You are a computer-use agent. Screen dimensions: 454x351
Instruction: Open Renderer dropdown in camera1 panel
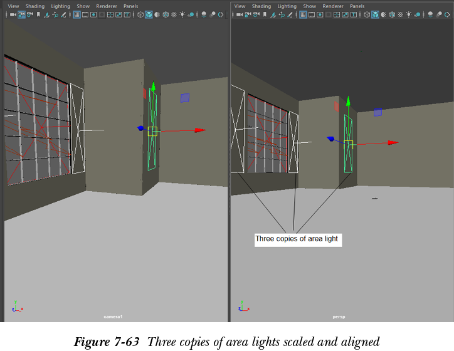click(x=106, y=6)
